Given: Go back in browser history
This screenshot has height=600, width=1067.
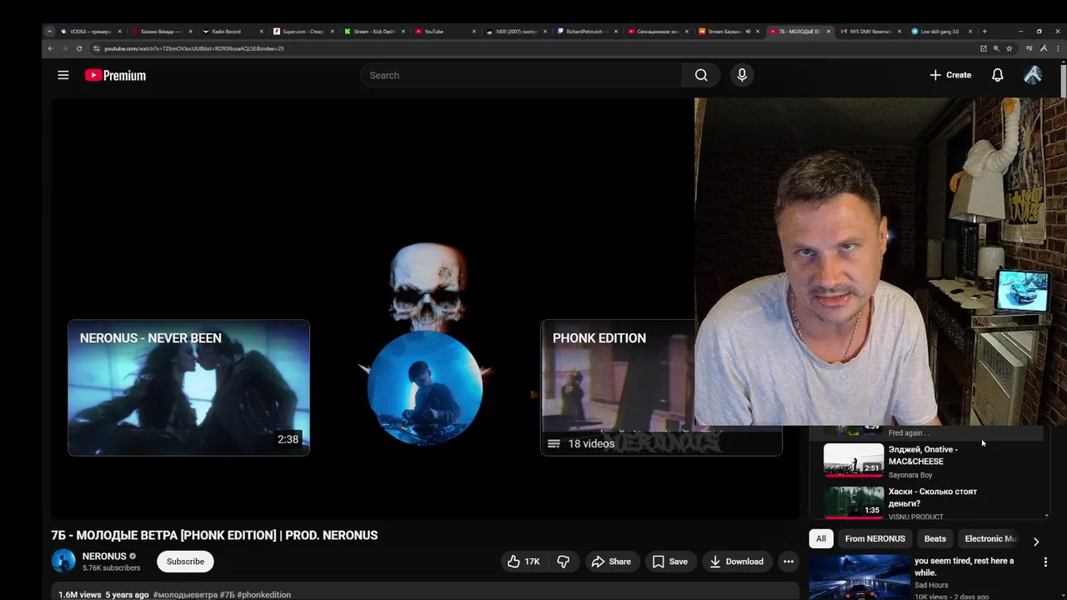Looking at the screenshot, I should coord(50,48).
